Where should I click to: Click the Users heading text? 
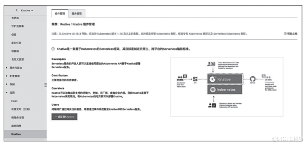click(55, 105)
